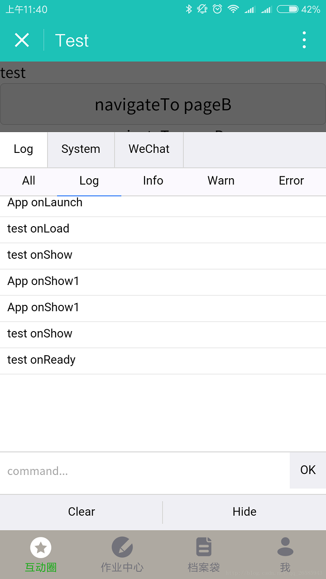326x579 pixels.
Task: Clear the console logs
Action: 81,512
